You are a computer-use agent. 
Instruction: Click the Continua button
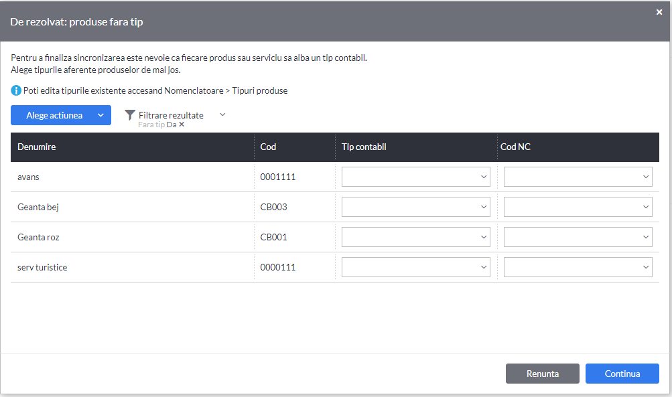pos(622,374)
